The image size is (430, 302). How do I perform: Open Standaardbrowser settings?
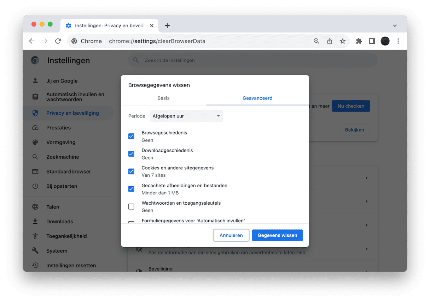[69, 172]
